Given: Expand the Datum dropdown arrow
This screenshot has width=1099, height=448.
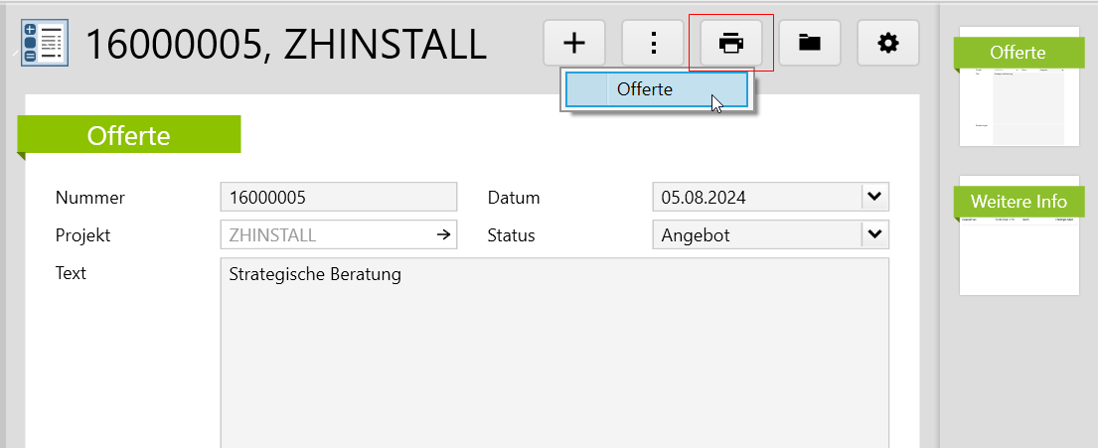Looking at the screenshot, I should 873,197.
